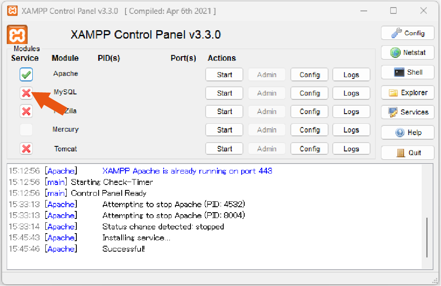This screenshot has height=286, width=441.
Task: Toggle the Tomcat service red X box
Action: pos(26,148)
